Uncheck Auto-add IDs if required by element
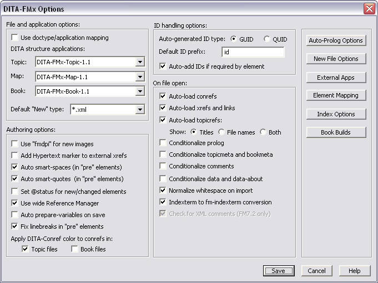The image size is (378, 283). pos(163,66)
